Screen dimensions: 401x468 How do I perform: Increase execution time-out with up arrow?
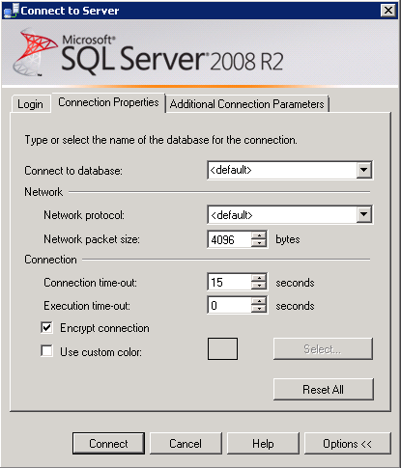coord(259,301)
